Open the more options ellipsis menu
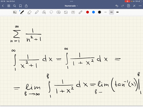The height and width of the screenshot is (107, 143). click(140, 6)
